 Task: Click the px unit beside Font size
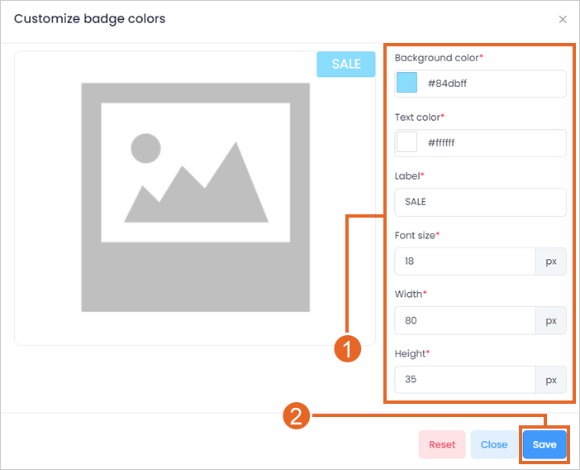[551, 261]
